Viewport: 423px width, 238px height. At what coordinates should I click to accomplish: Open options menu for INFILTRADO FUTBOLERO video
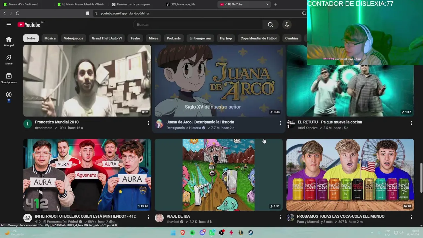[x=148, y=217]
